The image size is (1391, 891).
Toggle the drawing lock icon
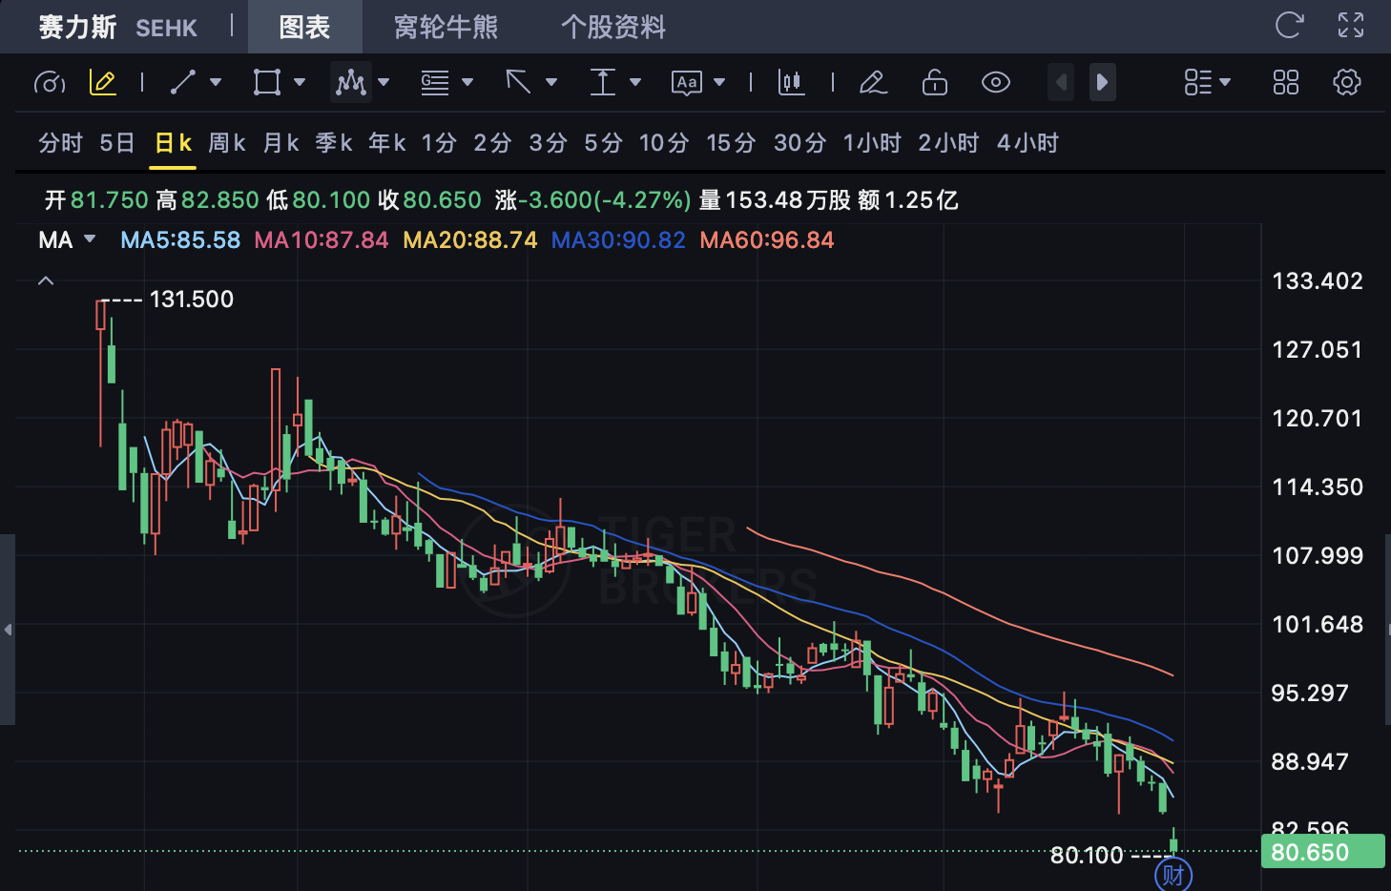click(934, 83)
